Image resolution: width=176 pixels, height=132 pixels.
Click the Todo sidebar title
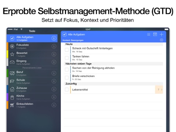(x=32, y=31)
